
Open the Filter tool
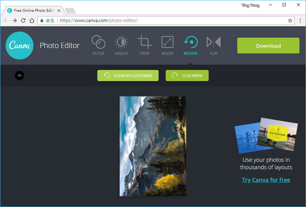pyautogui.click(x=98, y=45)
